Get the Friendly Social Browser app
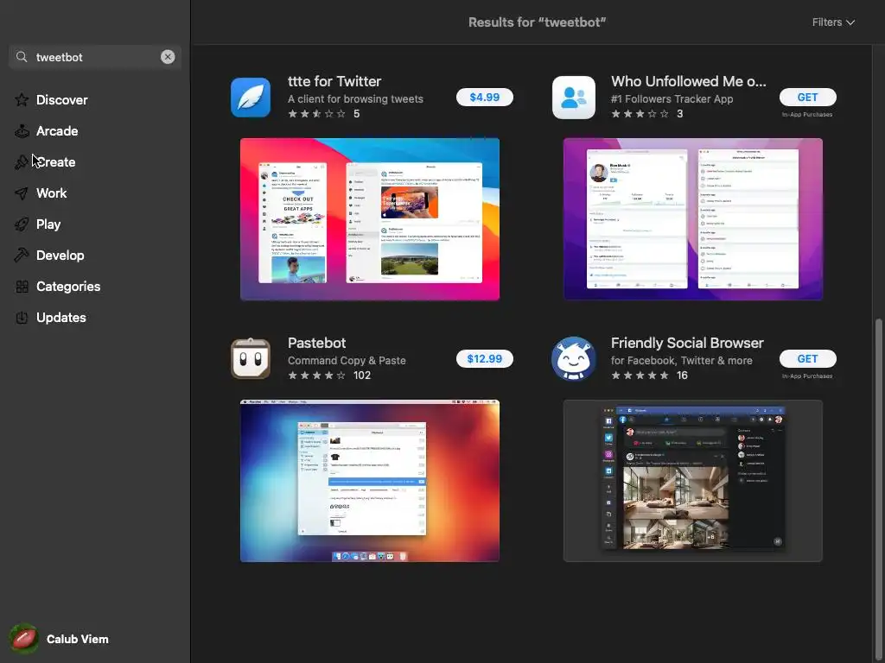 click(807, 358)
